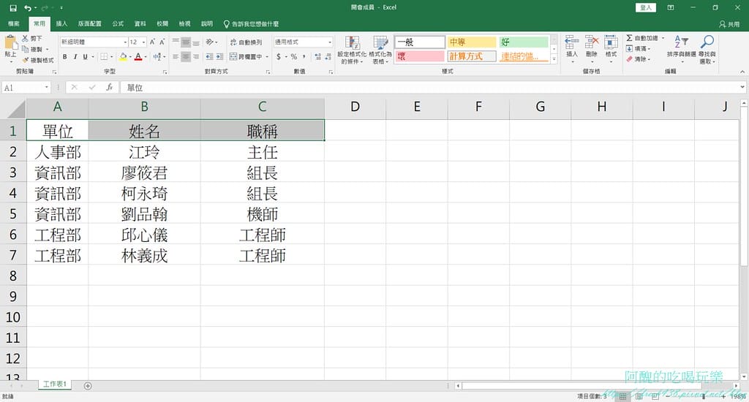Expand the formula bar
Viewport: 749px width, 402px height.
pyautogui.click(x=742, y=88)
